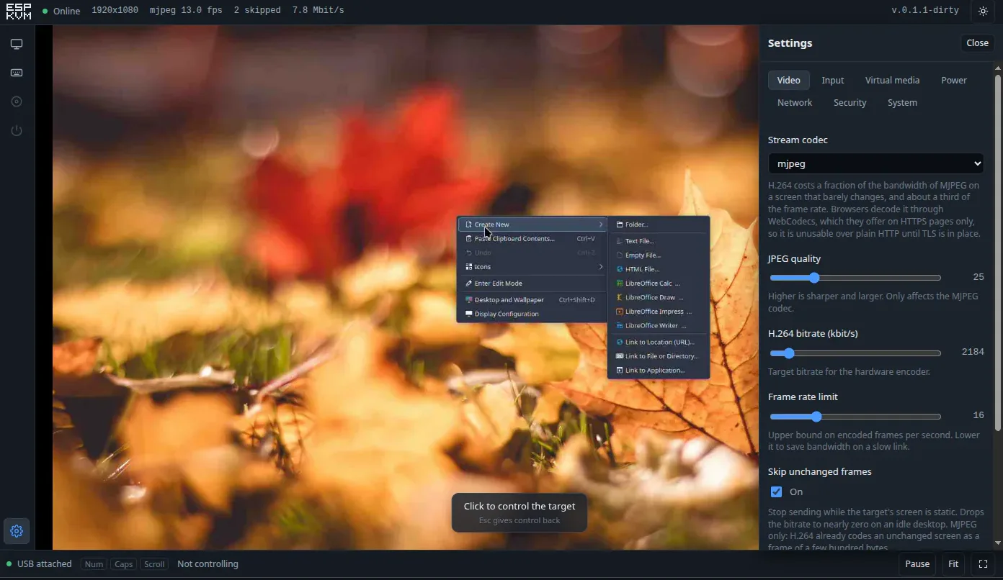Click the Scroll lock indicator button
The height and width of the screenshot is (580, 1003).
click(154, 564)
